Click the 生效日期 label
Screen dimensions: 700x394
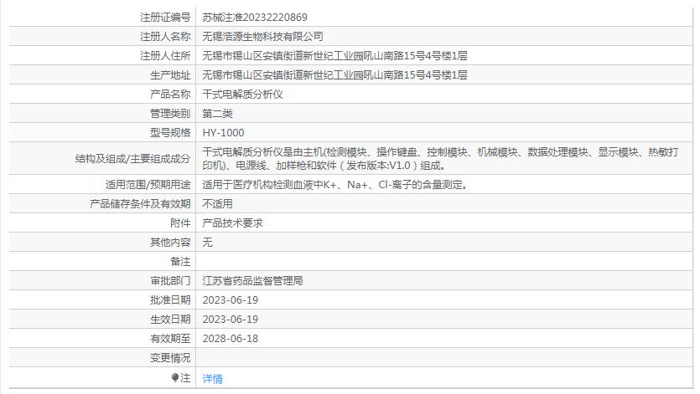pos(170,319)
